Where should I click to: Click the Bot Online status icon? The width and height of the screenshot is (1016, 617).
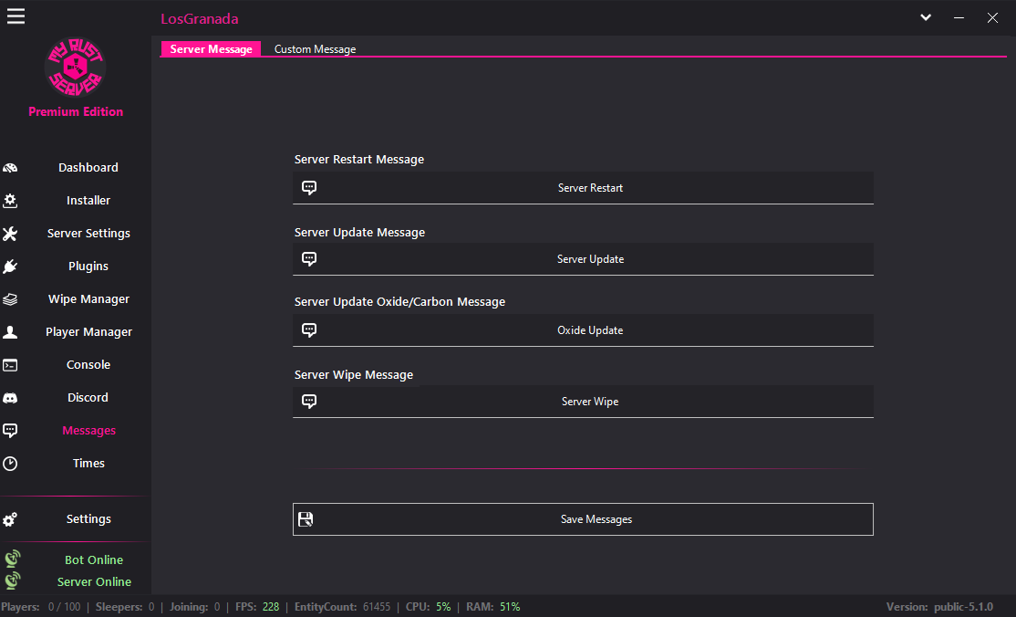[12, 559]
